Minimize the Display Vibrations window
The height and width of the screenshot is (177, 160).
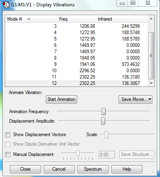point(122,3)
